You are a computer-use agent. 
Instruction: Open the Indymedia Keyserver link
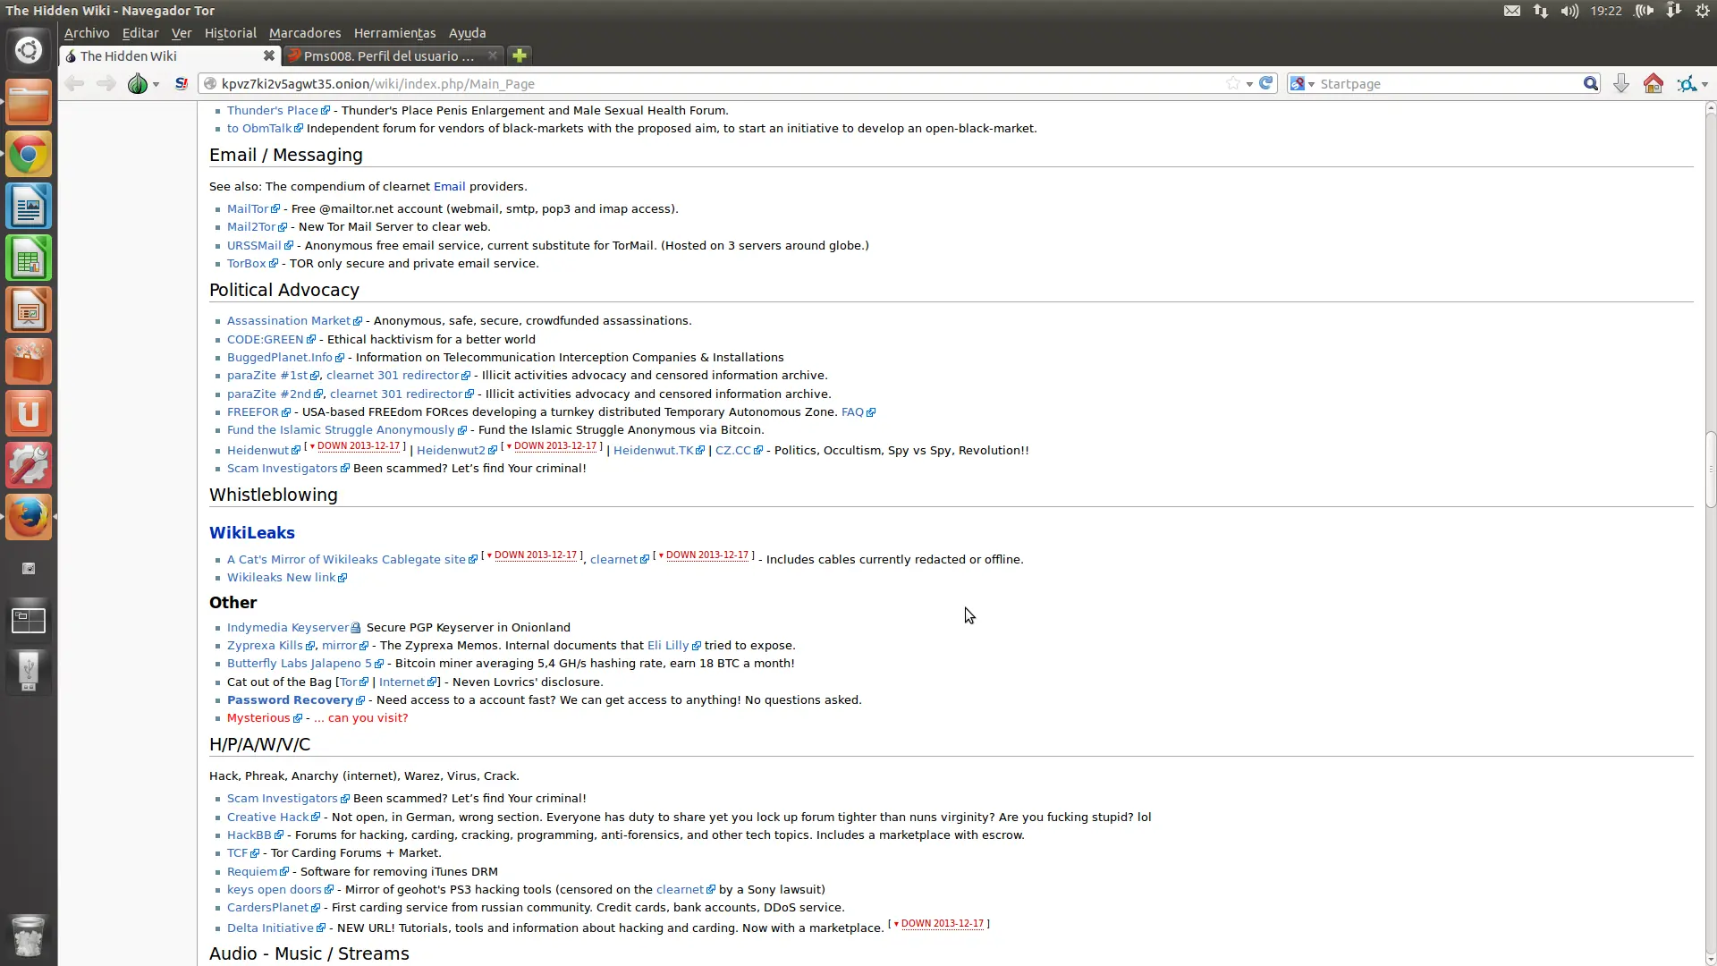click(x=288, y=627)
